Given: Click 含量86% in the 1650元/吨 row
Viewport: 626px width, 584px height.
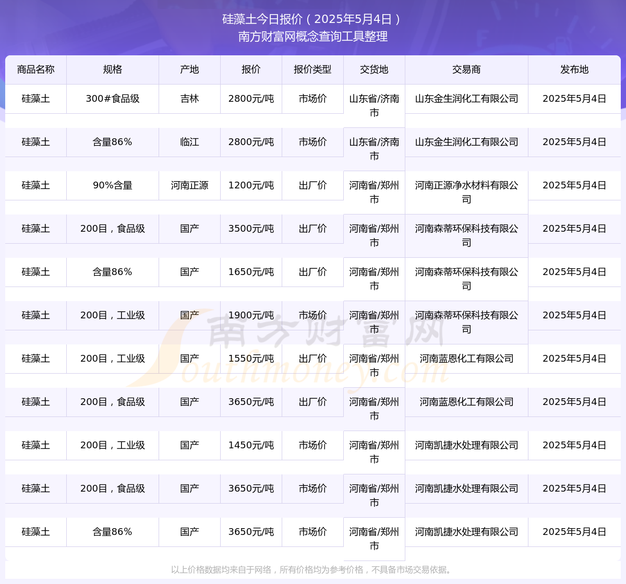Looking at the screenshot, I should [x=113, y=272].
